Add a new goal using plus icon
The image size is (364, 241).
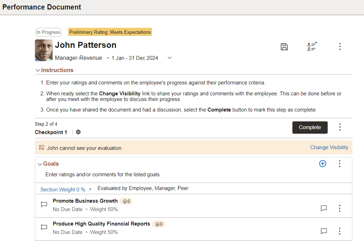323,164
